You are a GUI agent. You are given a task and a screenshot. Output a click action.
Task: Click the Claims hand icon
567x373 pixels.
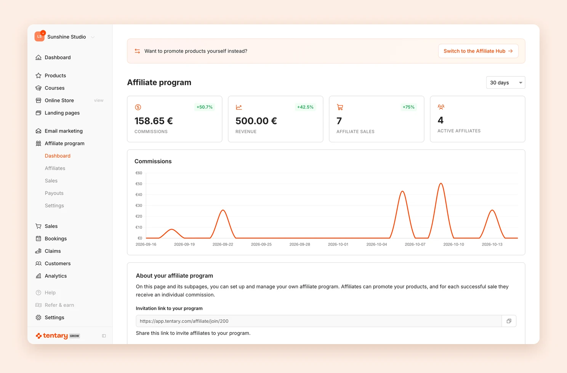tap(38, 251)
